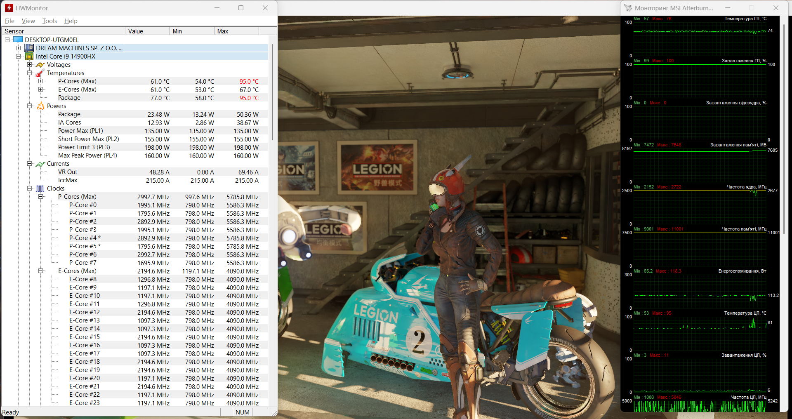Viewport: 792px width, 419px height.
Task: Collapse the E-Cores (Max) clocks node
Action: [x=41, y=271]
